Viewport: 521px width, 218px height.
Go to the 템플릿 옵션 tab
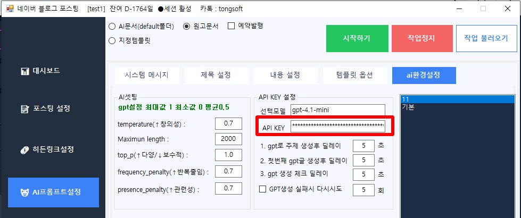coord(354,75)
